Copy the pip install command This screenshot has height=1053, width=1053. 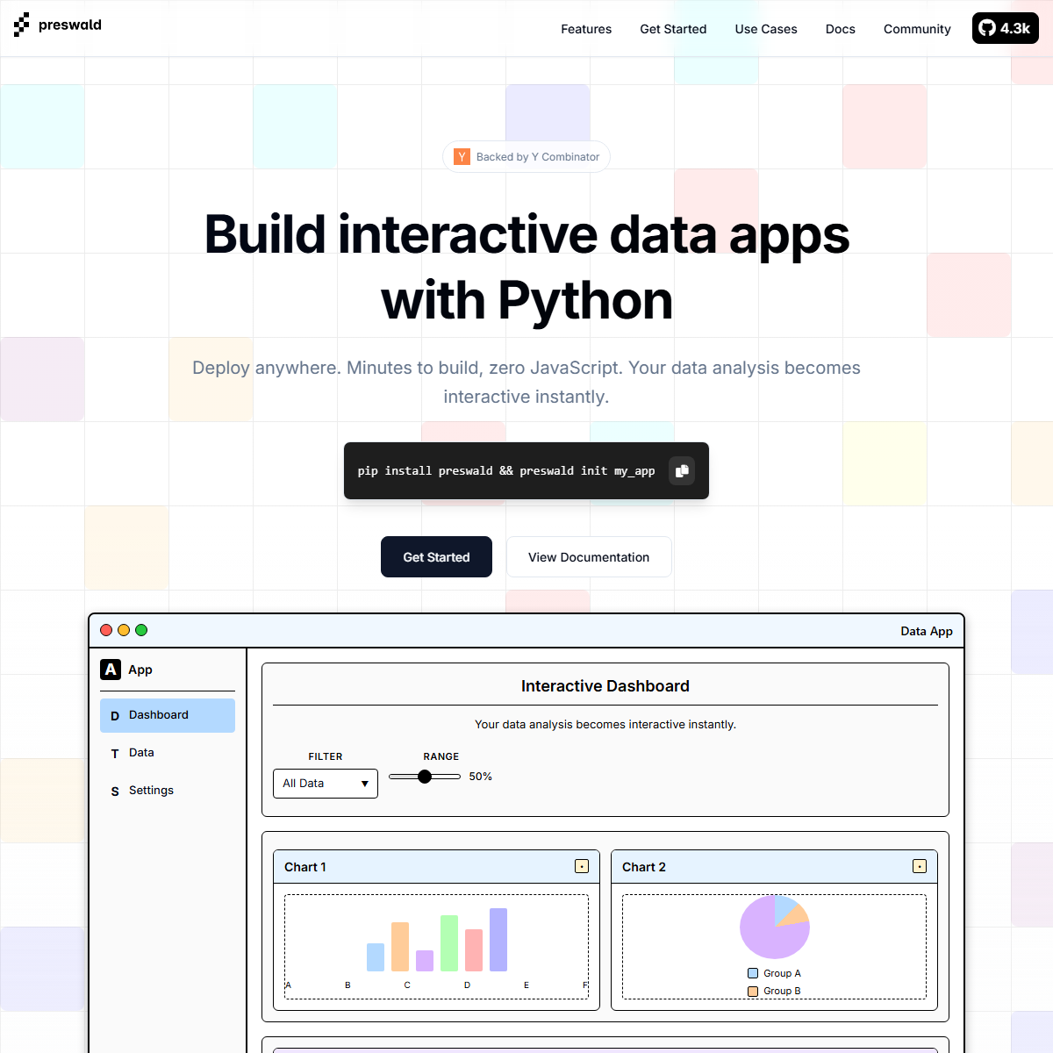point(682,470)
